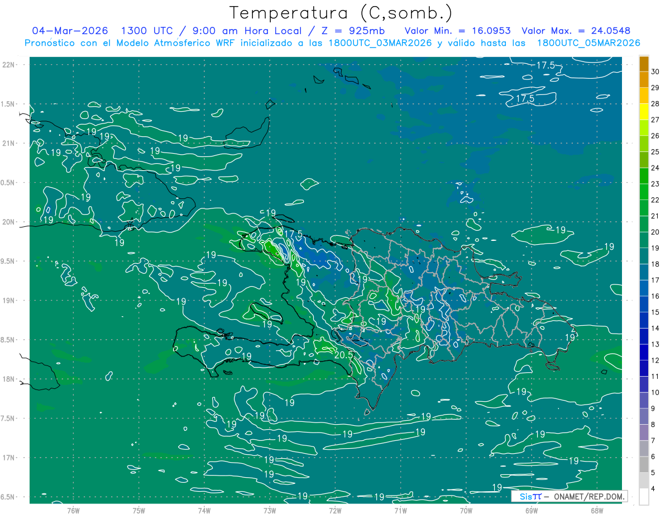Select the forecast date '04-Mar-2026'
The height and width of the screenshot is (518, 670).
coord(70,31)
